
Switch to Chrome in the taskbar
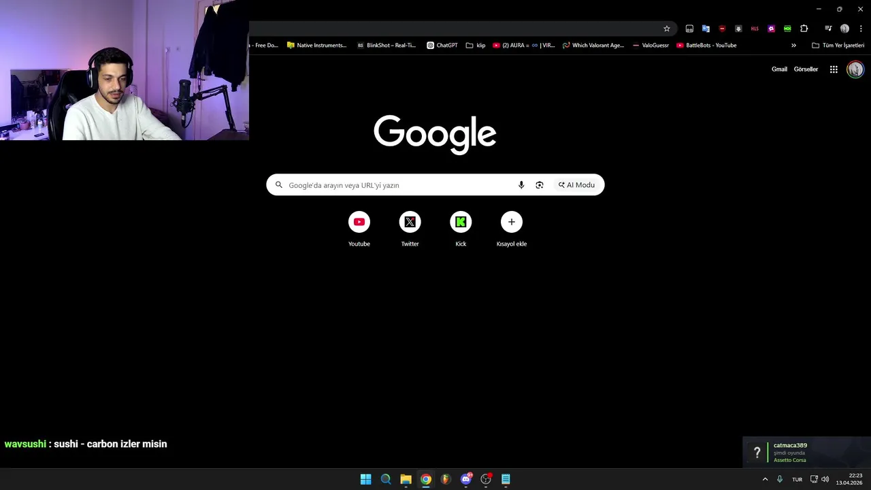point(426,479)
